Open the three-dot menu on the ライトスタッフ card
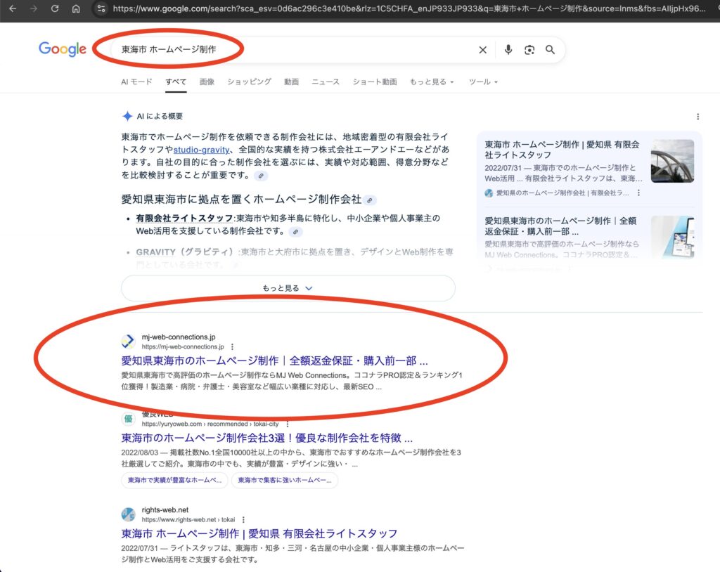This screenshot has height=572, width=720. (x=638, y=192)
